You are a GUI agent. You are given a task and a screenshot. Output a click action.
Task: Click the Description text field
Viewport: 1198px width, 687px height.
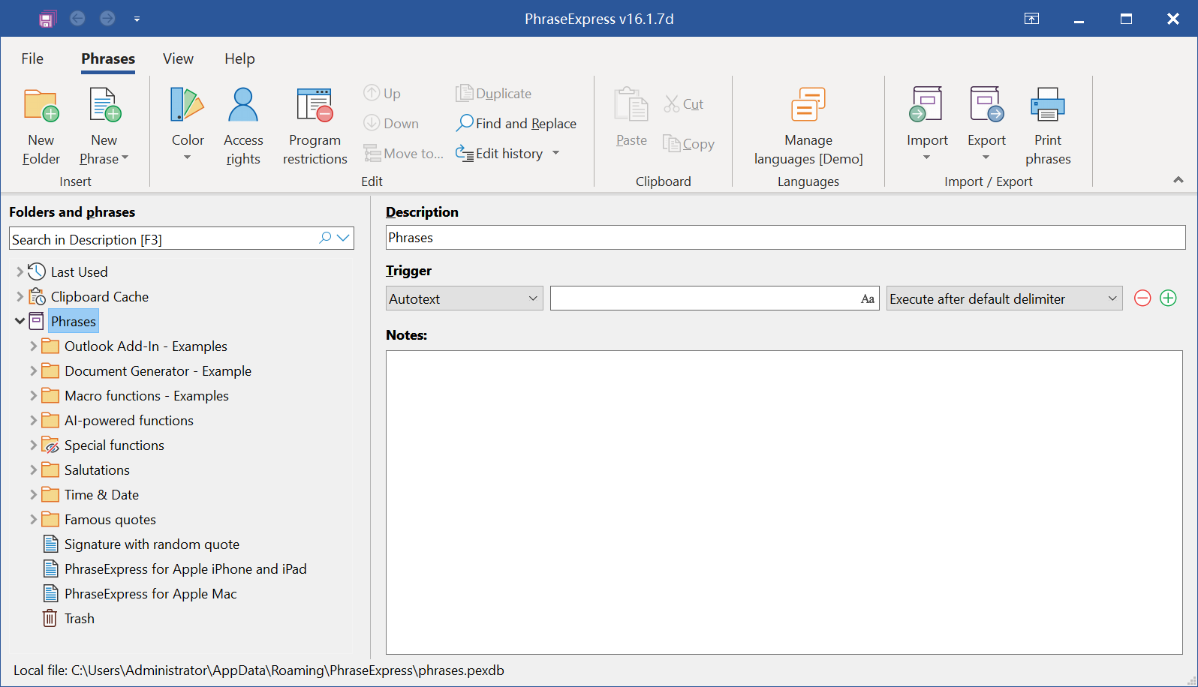point(785,238)
